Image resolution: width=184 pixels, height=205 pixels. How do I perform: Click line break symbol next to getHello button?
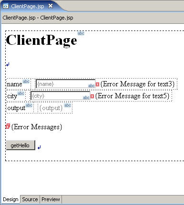pos(39,148)
